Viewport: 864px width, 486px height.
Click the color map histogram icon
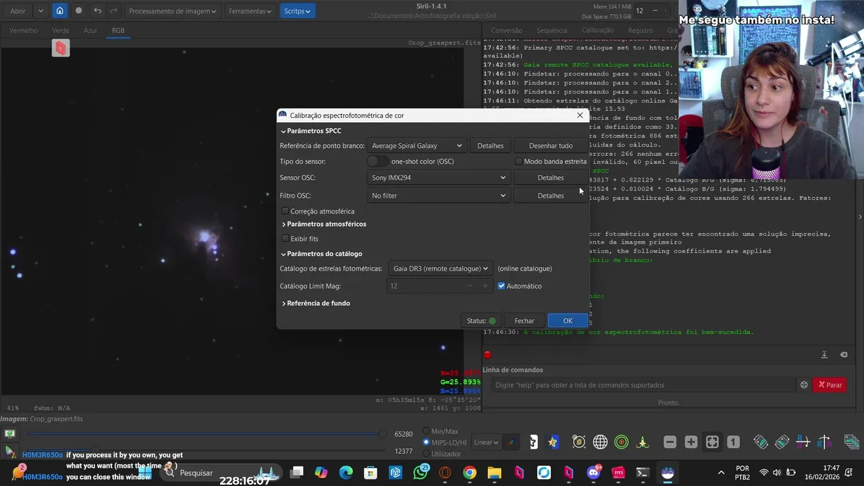[511, 442]
